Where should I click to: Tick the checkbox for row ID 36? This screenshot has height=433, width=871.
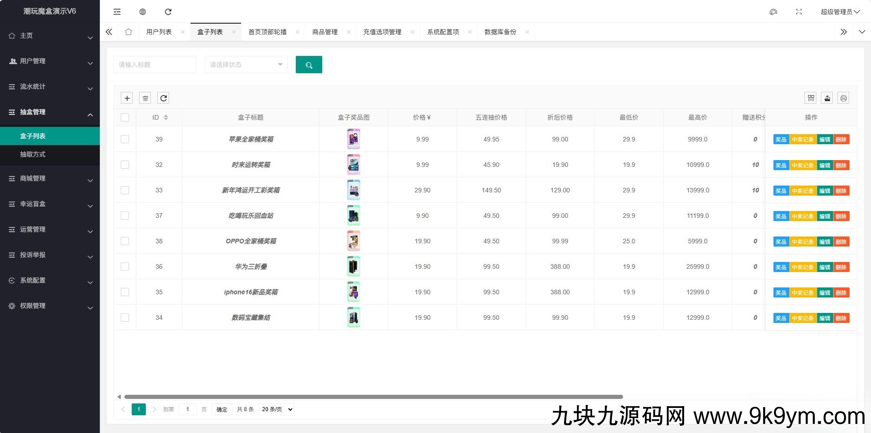coord(125,267)
